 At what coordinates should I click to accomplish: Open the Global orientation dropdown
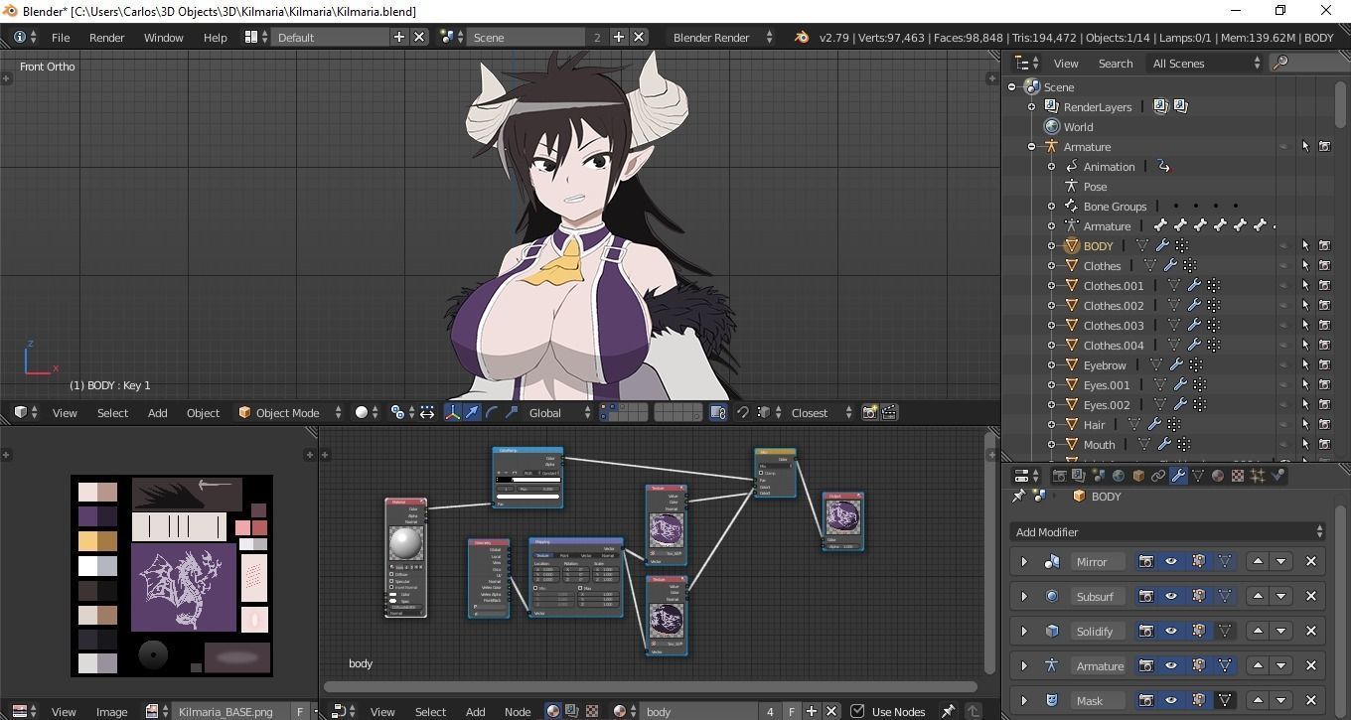[559, 413]
